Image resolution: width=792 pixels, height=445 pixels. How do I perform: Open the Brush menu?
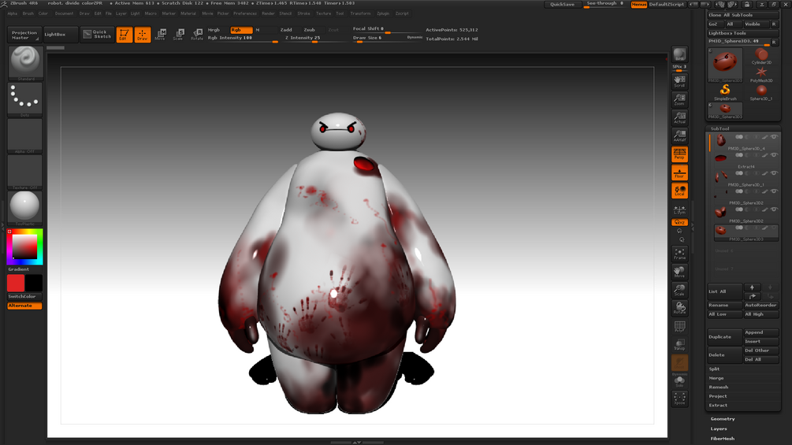(x=28, y=13)
